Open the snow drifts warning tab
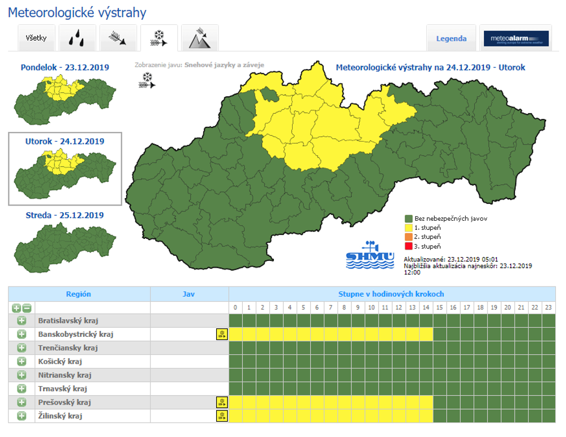Screen dimensions: 566x437 [159, 38]
